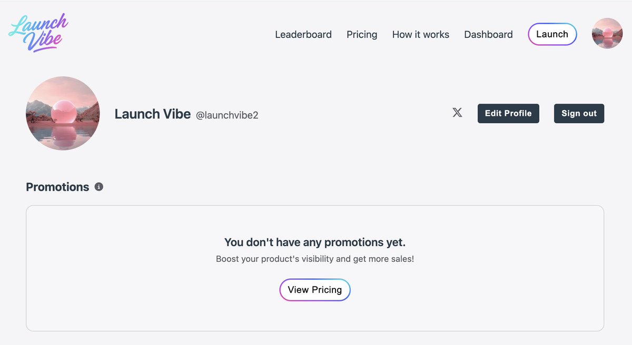632x345 pixels.
Task: Click the Promotions section heading
Action: click(57, 187)
